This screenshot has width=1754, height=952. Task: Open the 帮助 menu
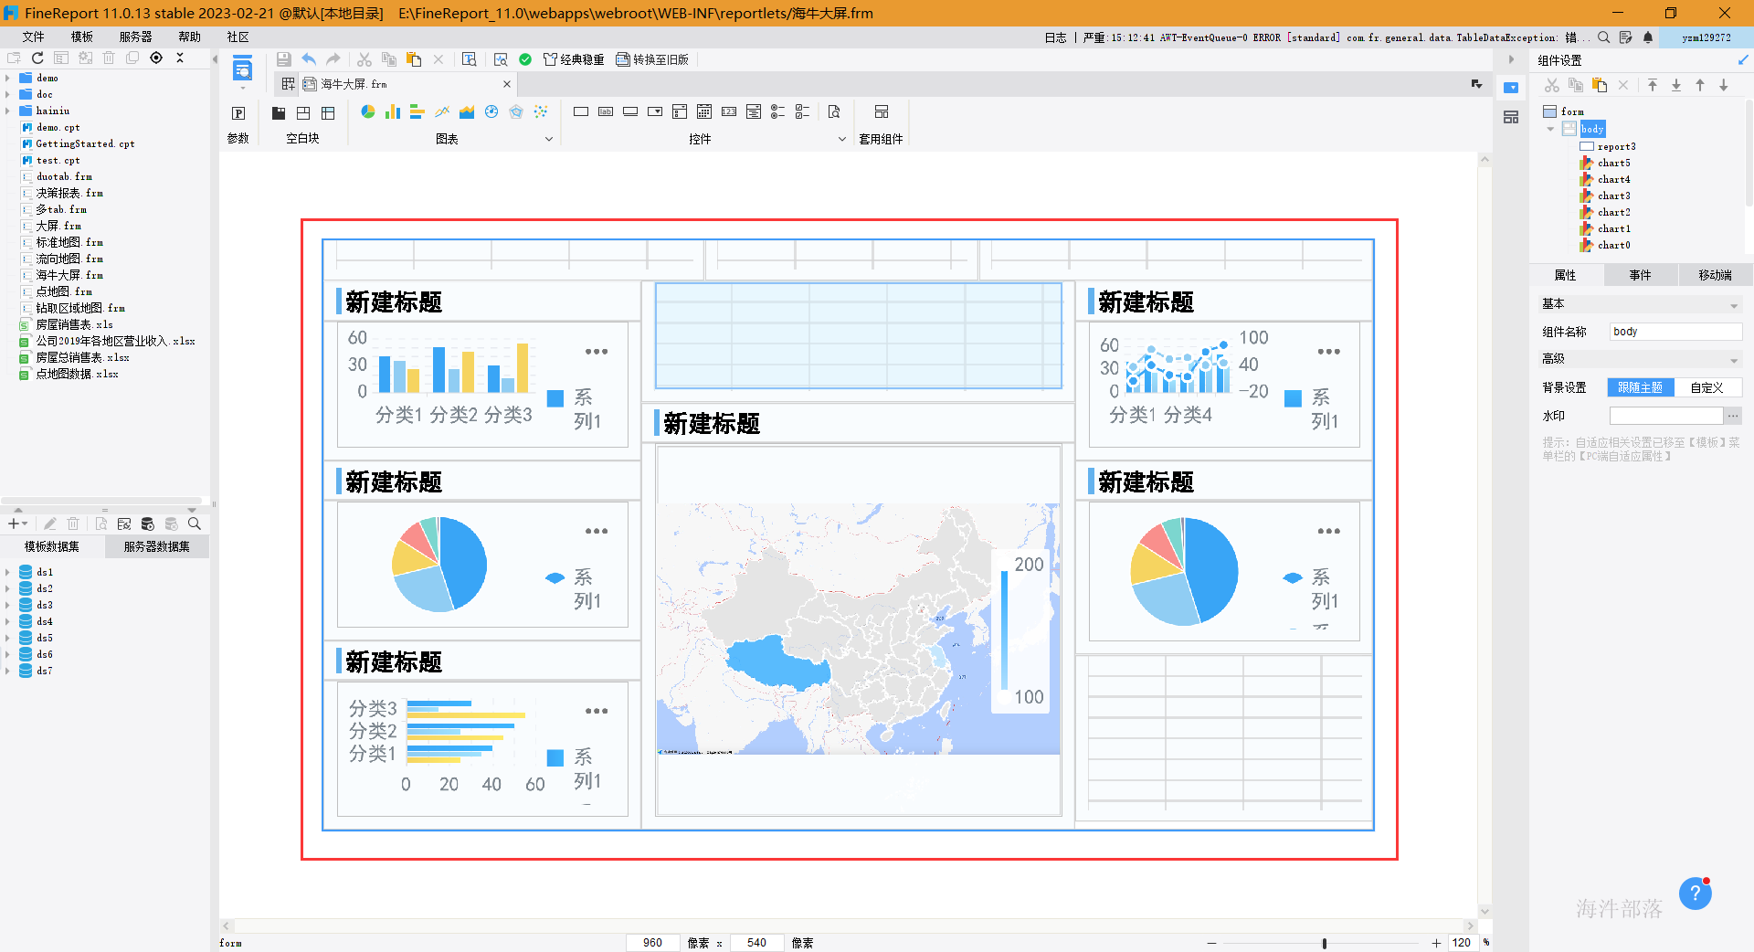(189, 37)
